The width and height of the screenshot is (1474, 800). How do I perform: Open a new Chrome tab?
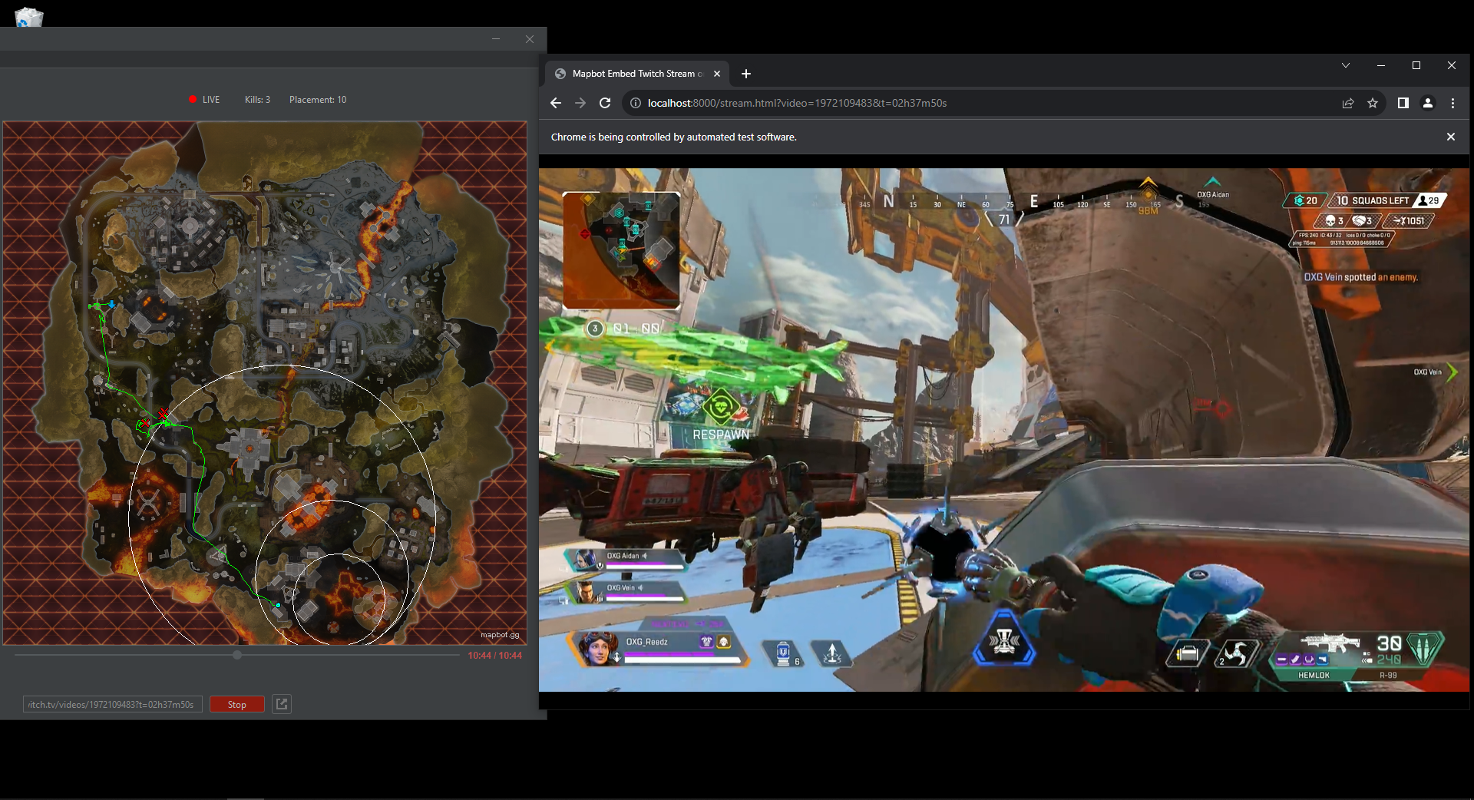tap(746, 74)
